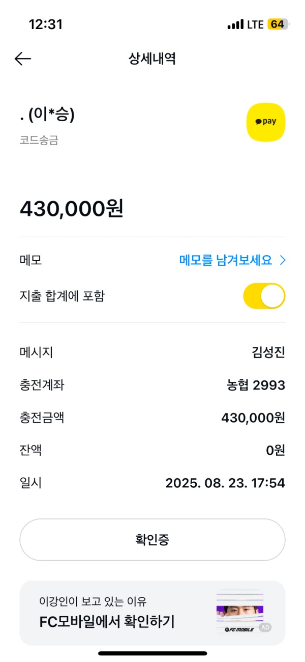Open memo via the chevron arrow
Screen dimensions: 305x662
[x=283, y=261]
